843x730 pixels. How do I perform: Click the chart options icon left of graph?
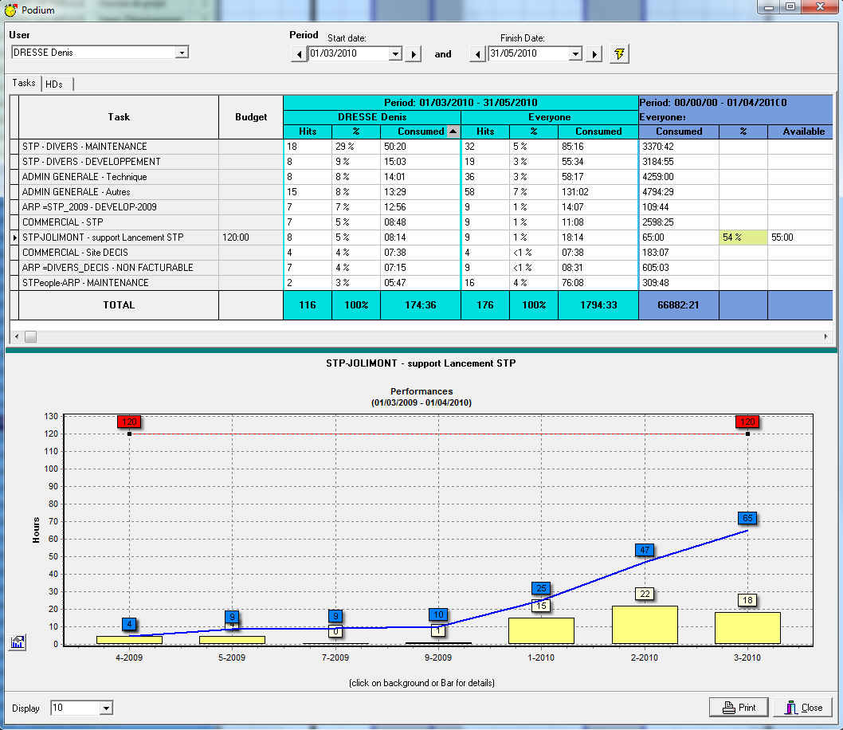coord(17,642)
